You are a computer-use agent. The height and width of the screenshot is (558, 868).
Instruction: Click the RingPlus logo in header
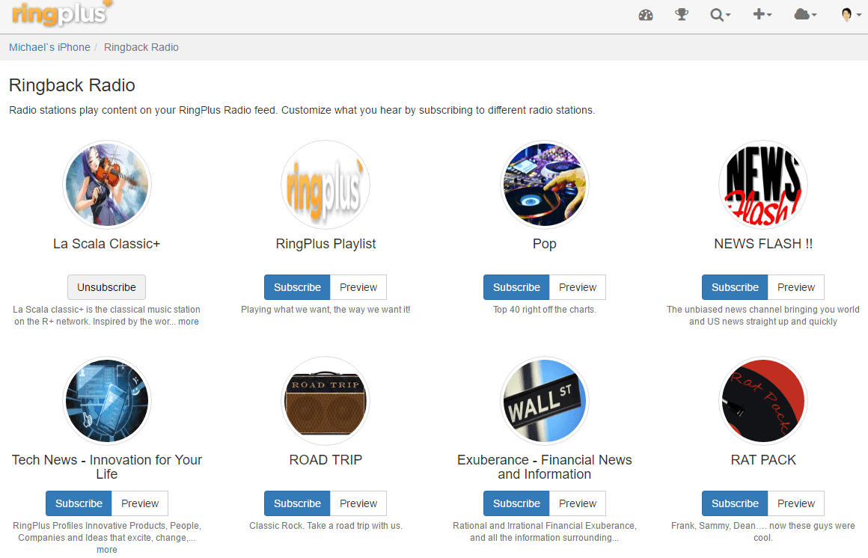coord(61,13)
